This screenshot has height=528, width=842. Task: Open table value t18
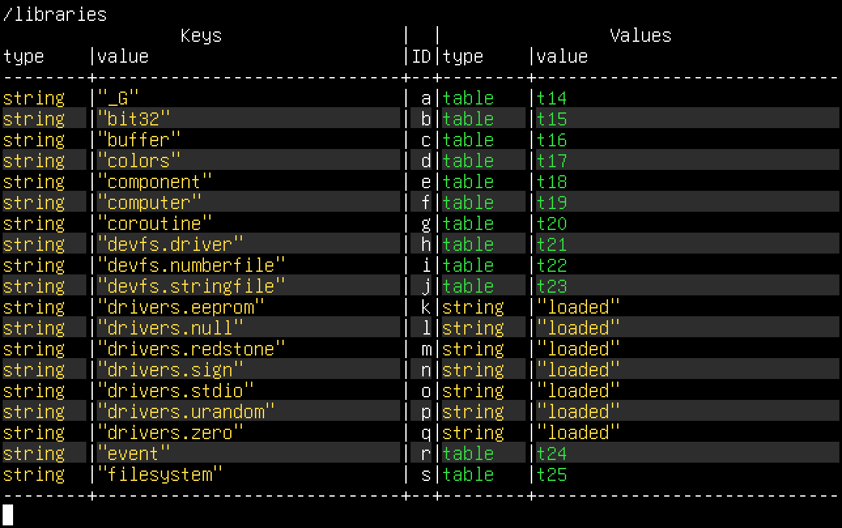pos(552,182)
